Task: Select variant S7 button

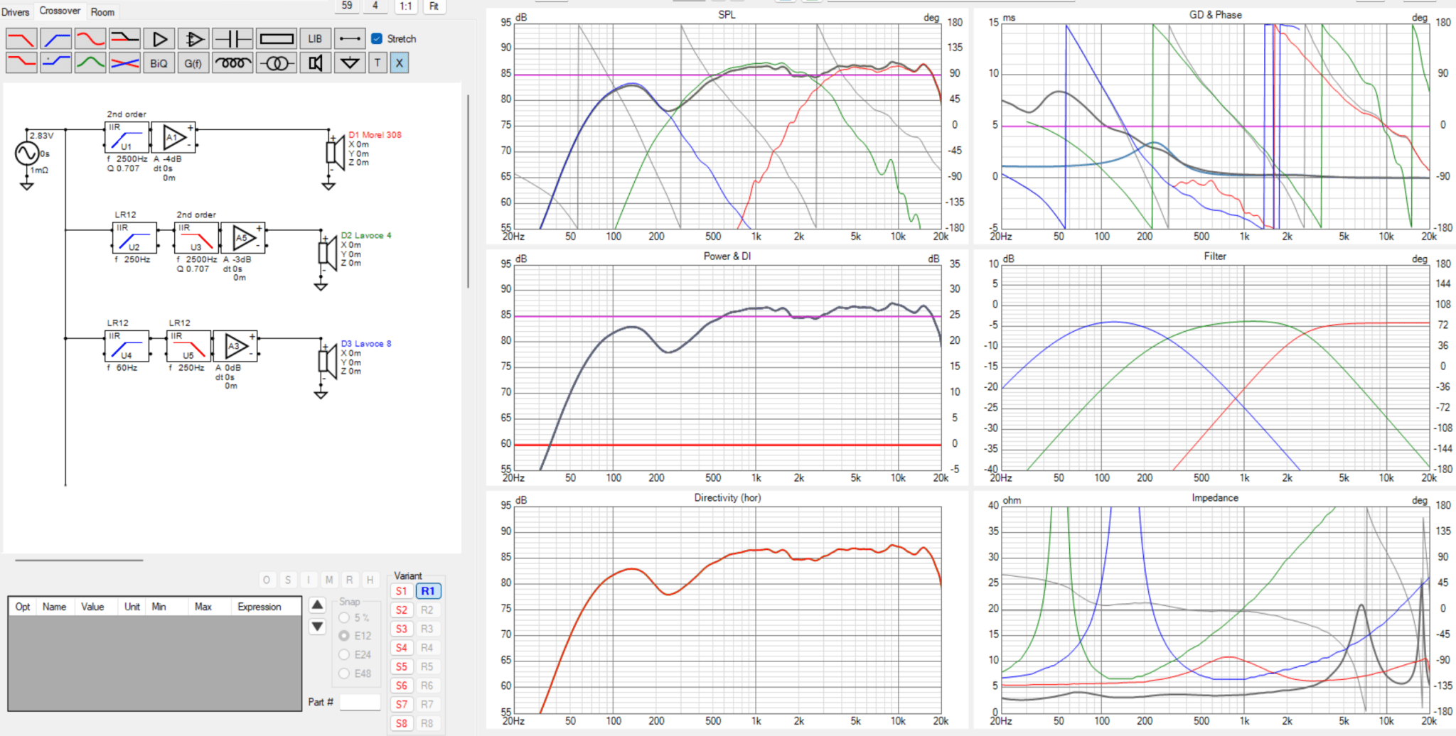Action: [x=402, y=704]
